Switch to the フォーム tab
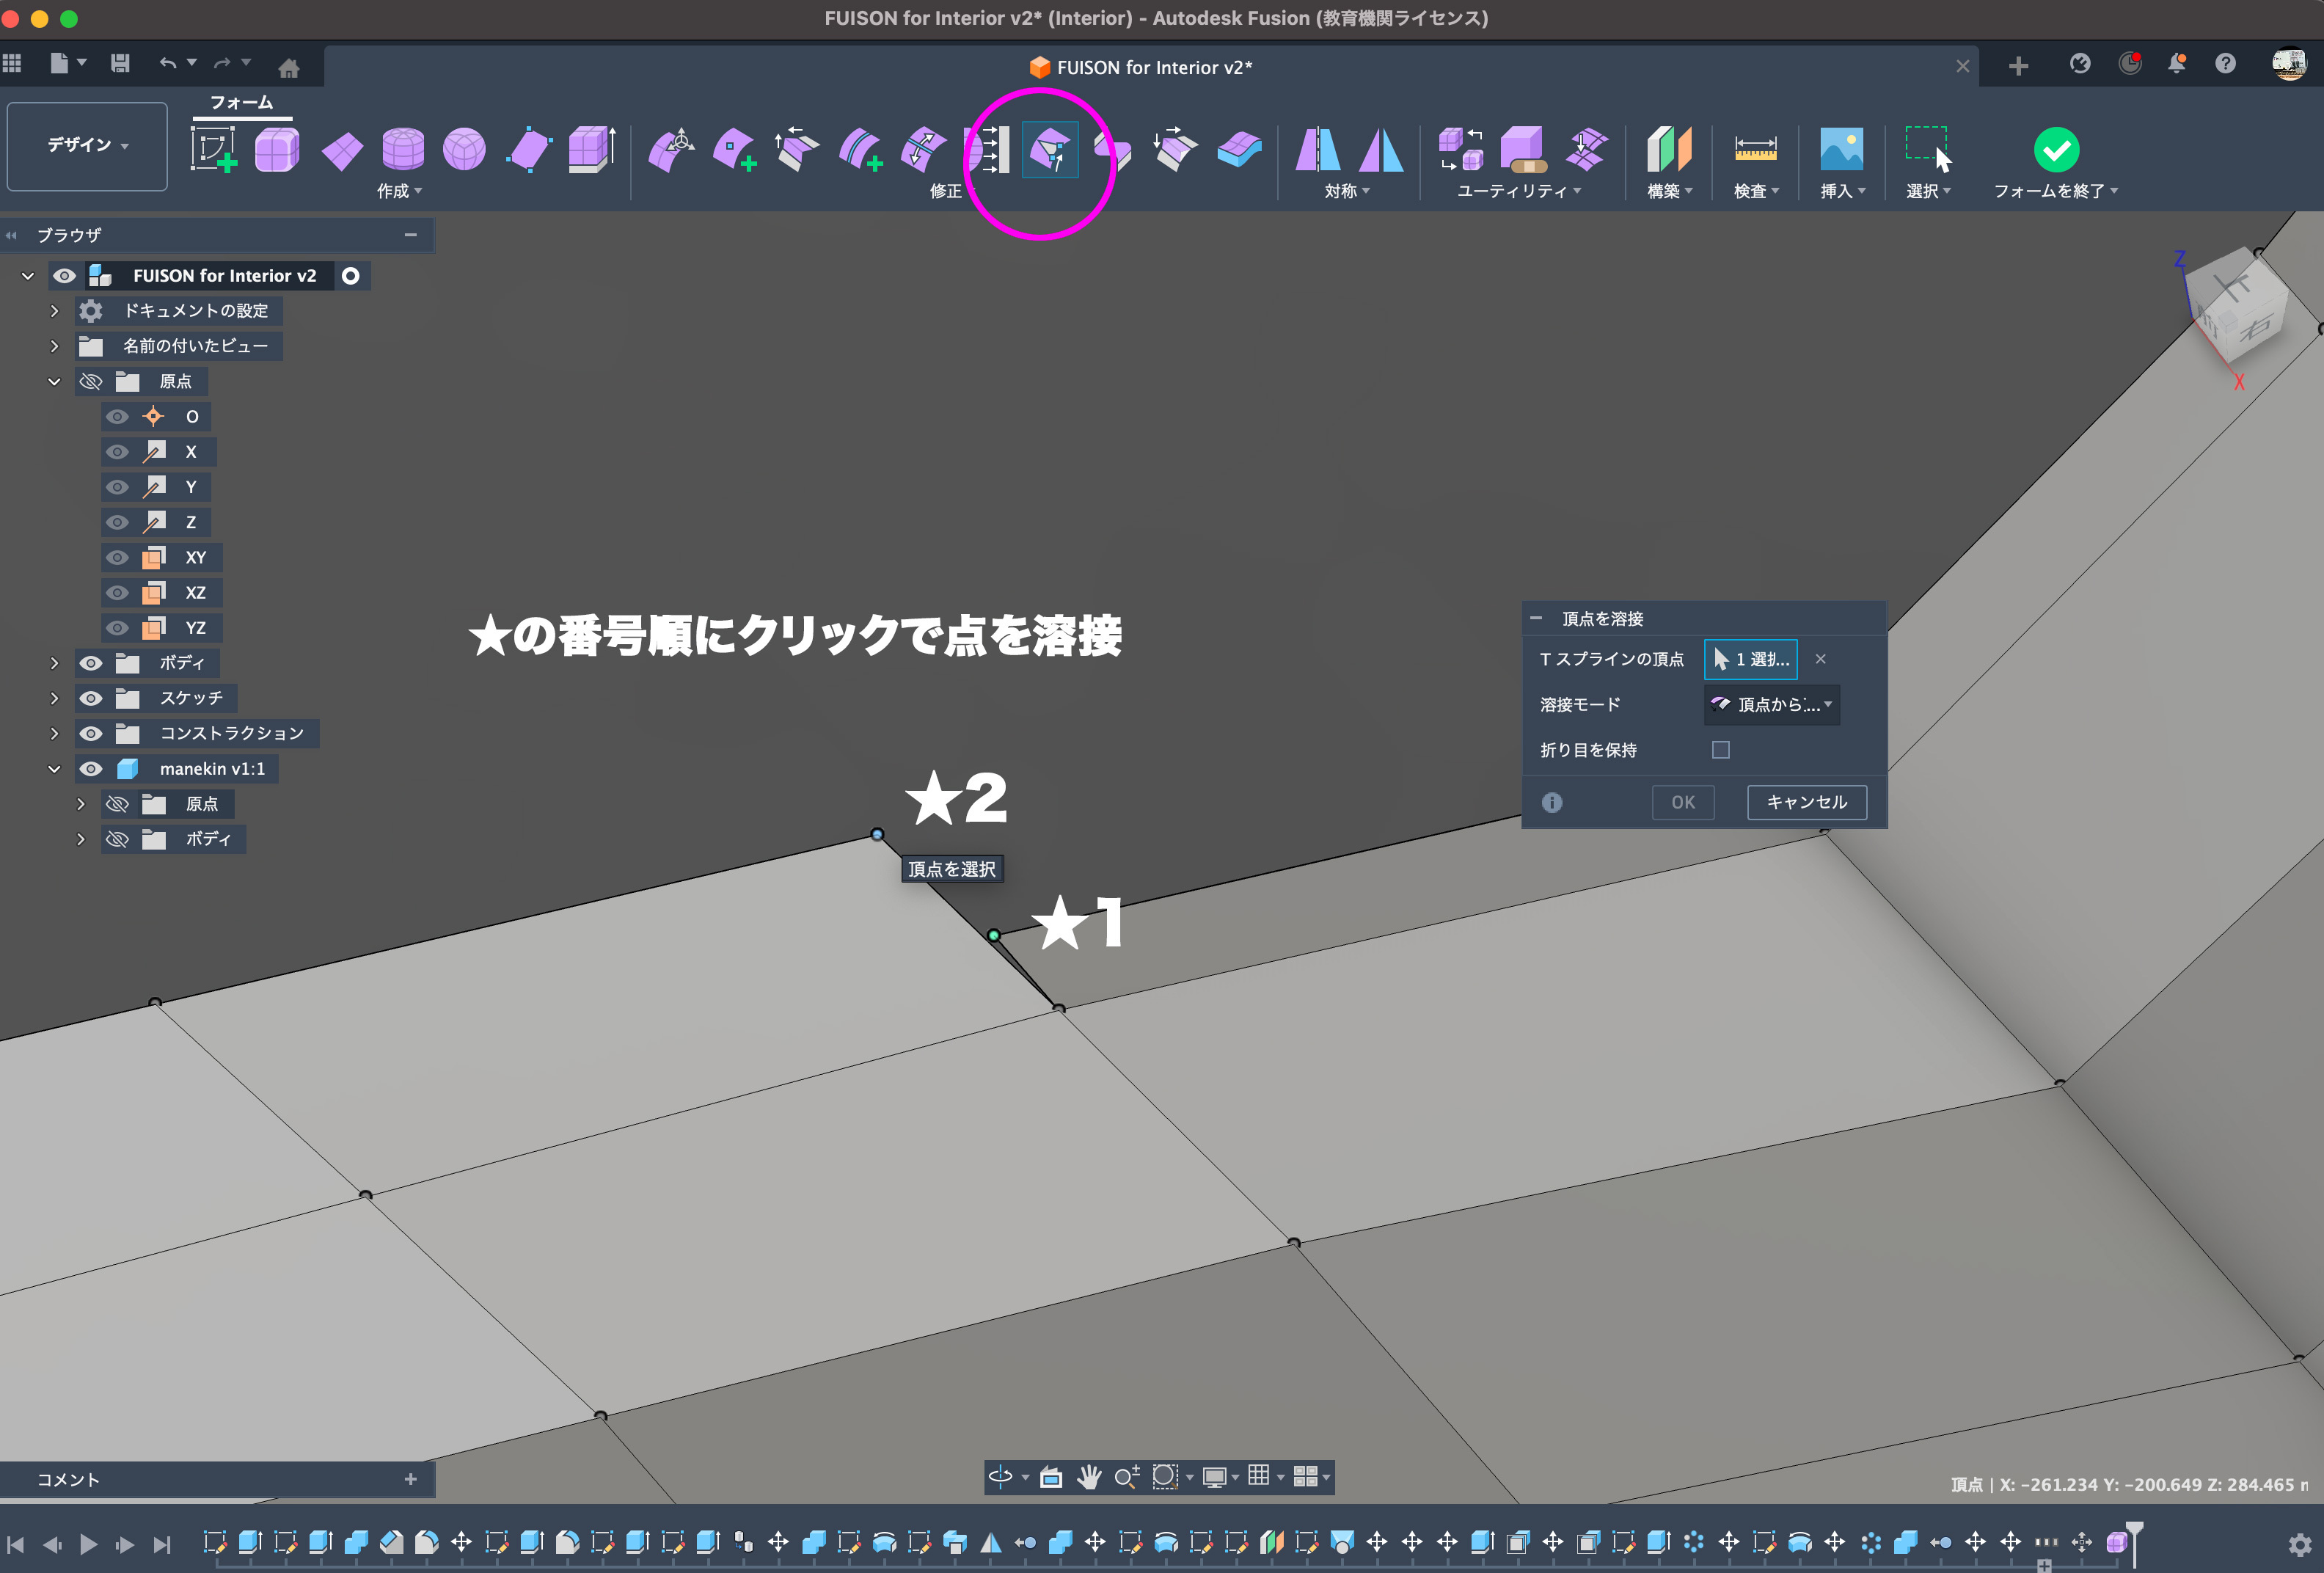 click(x=241, y=102)
